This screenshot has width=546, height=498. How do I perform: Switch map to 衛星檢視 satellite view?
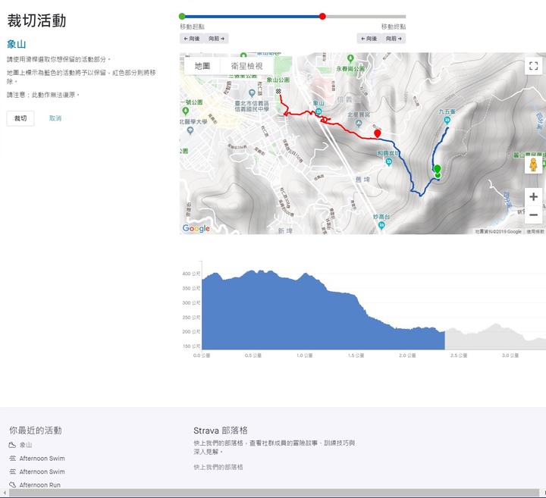247,66
